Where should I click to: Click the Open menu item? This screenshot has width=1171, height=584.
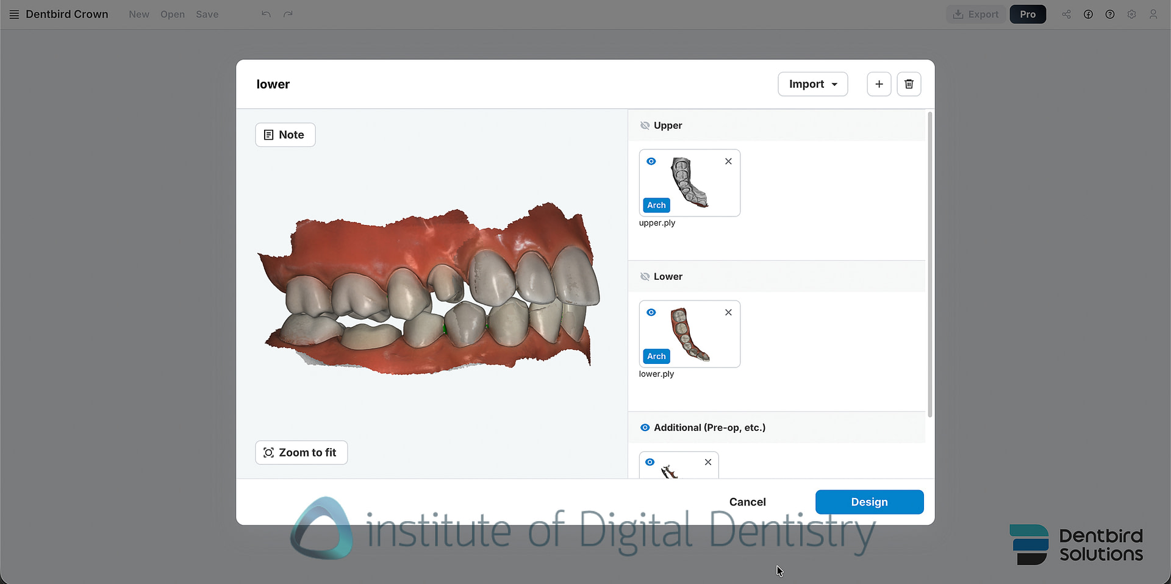pos(172,14)
